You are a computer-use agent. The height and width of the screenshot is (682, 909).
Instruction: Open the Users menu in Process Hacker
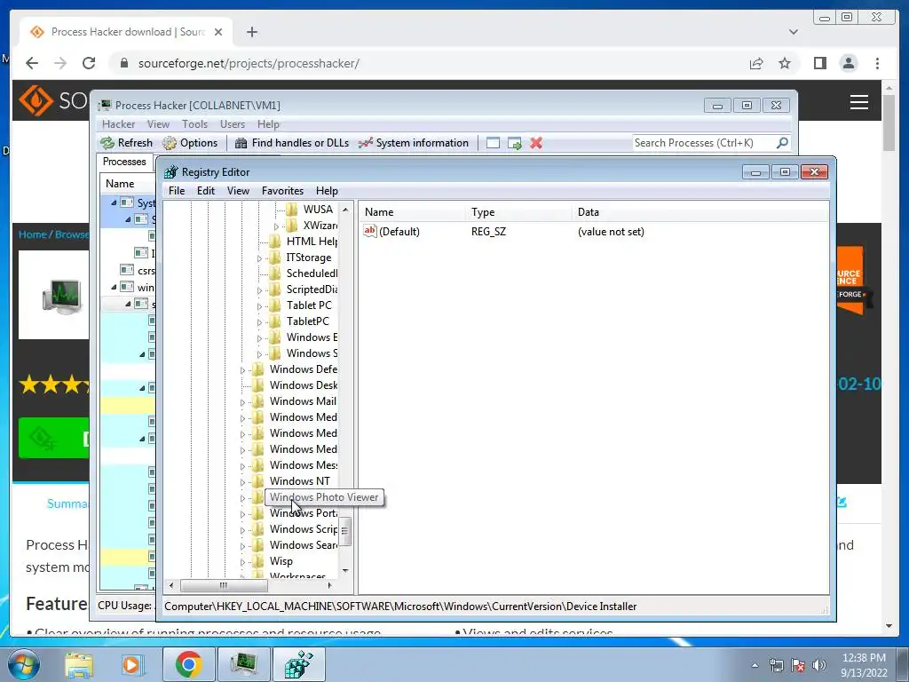click(232, 124)
